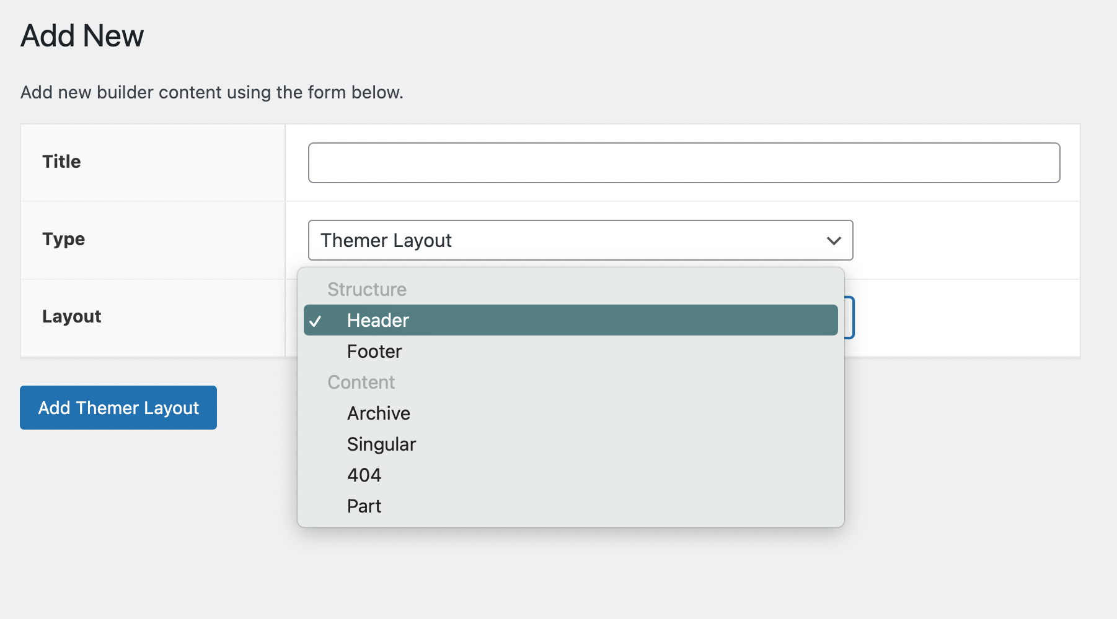Click the partially hidden Layout dropdown edge
Viewport: 1117px width, 619px height.
click(x=850, y=318)
